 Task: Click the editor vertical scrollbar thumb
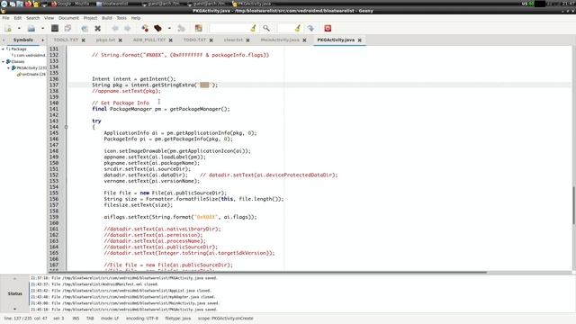573,205
